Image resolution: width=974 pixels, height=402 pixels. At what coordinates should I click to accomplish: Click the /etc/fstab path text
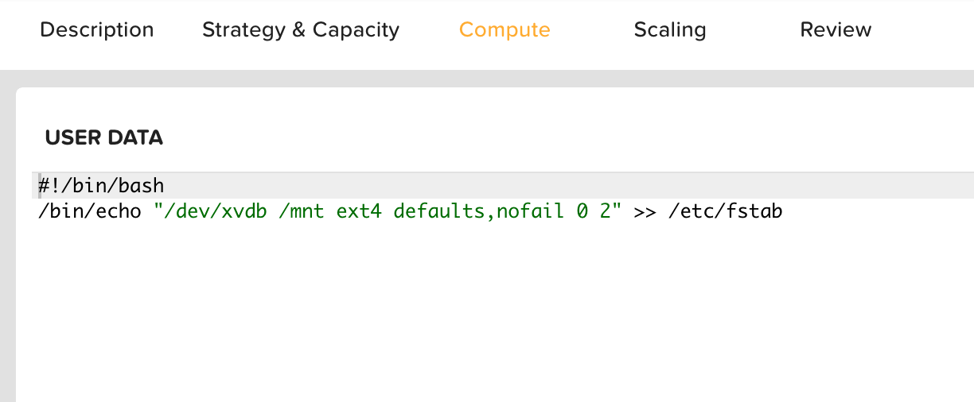725,212
